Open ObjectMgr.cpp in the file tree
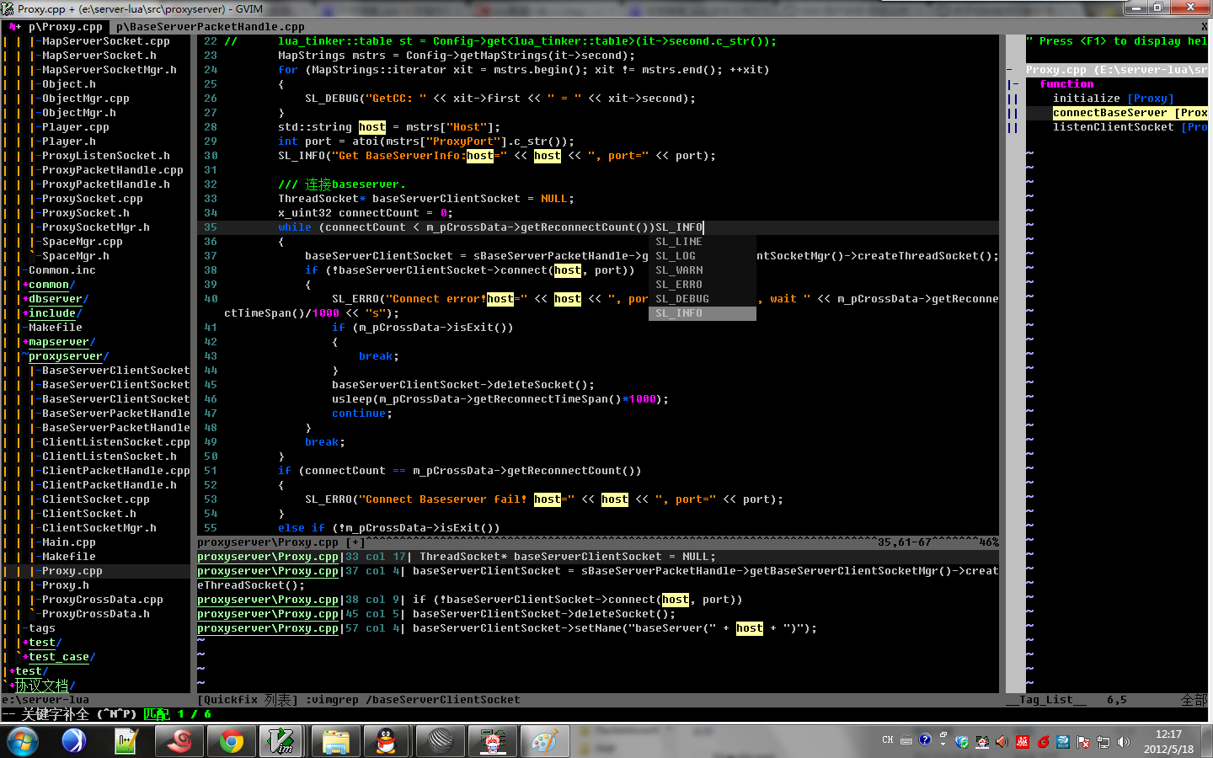Image resolution: width=1213 pixels, height=758 pixels. (x=86, y=99)
